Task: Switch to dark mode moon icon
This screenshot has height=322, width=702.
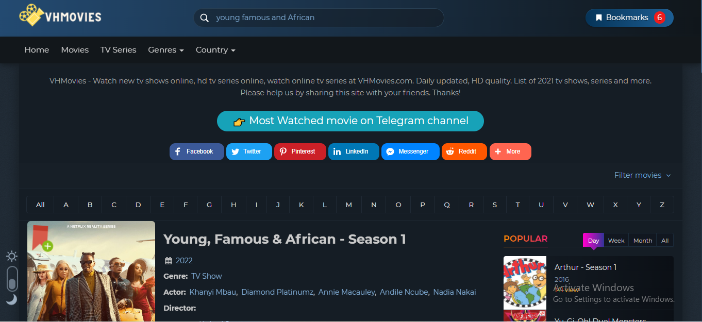Action: click(12, 299)
